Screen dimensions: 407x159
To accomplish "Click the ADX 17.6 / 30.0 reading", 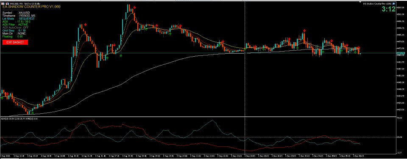I will pyautogui.click(x=17, y=22).
